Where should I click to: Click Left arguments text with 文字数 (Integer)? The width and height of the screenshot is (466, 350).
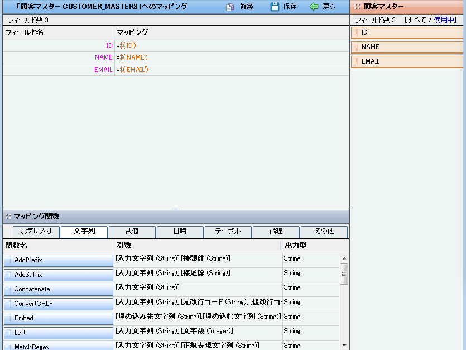[x=175, y=331]
